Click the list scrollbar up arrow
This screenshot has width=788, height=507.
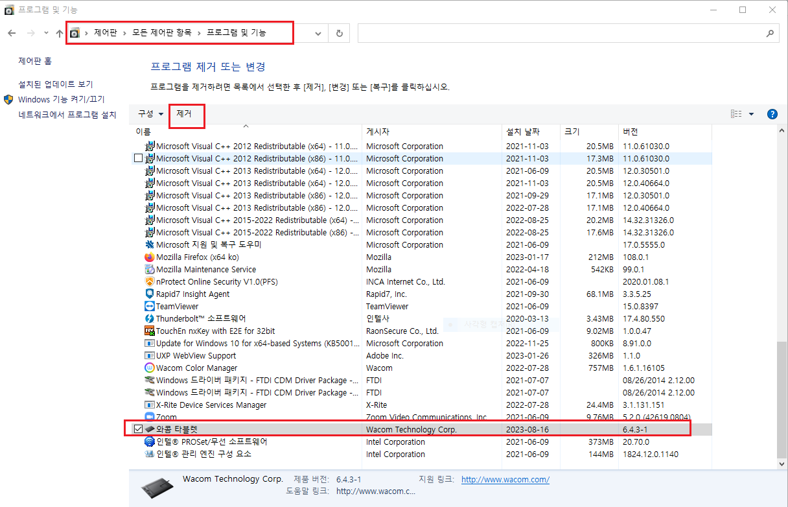coord(783,131)
